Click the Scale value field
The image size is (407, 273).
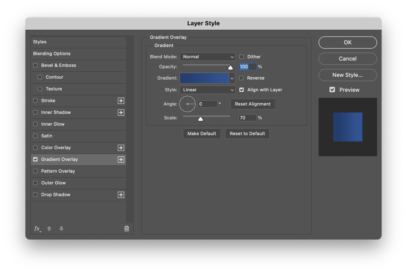(248, 118)
